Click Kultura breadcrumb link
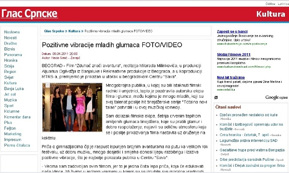 (x=74, y=31)
